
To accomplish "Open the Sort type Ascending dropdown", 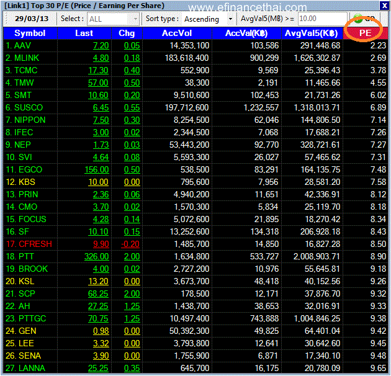I will coord(208,19).
